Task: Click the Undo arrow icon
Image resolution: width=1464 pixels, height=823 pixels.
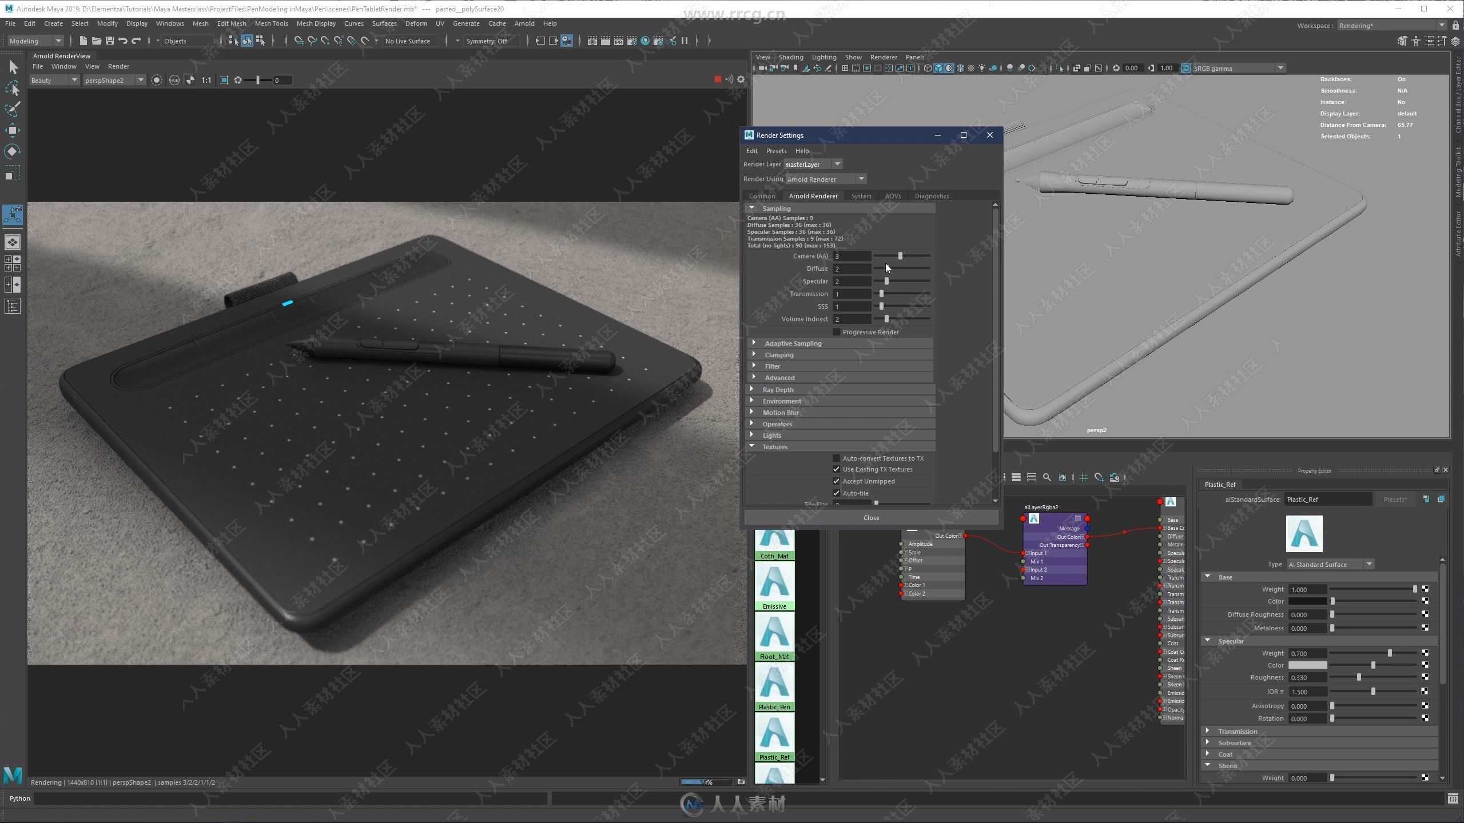Action: 122,41
